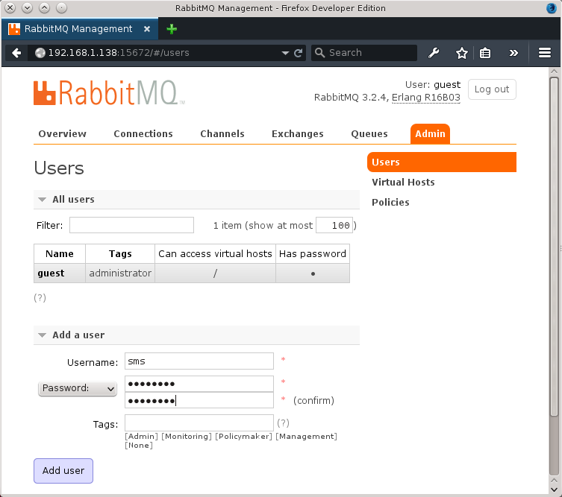Set tag to Monitoring
Screen dimensions: 562x497
point(187,436)
